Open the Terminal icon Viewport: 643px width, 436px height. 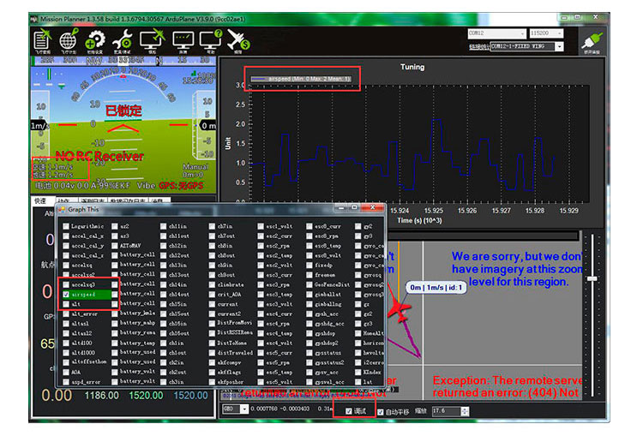(x=183, y=40)
